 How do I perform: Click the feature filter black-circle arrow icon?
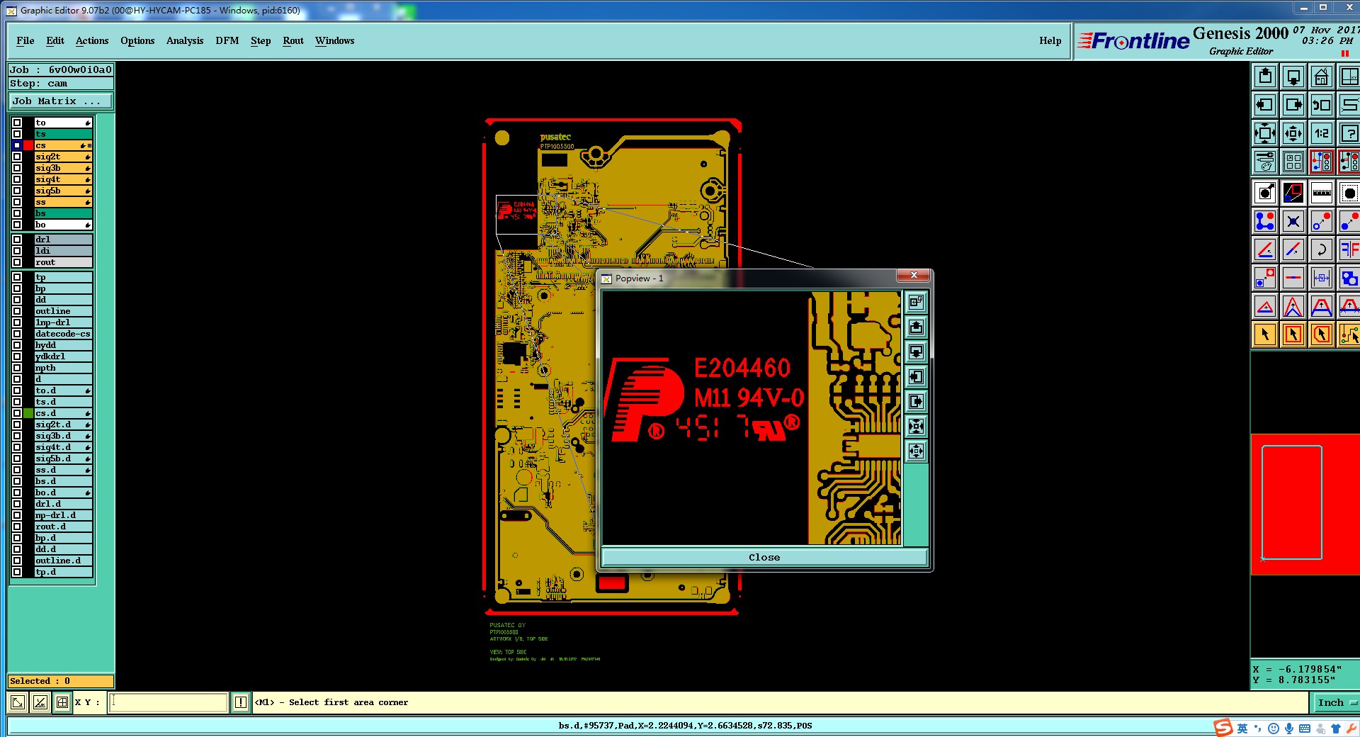(1265, 193)
